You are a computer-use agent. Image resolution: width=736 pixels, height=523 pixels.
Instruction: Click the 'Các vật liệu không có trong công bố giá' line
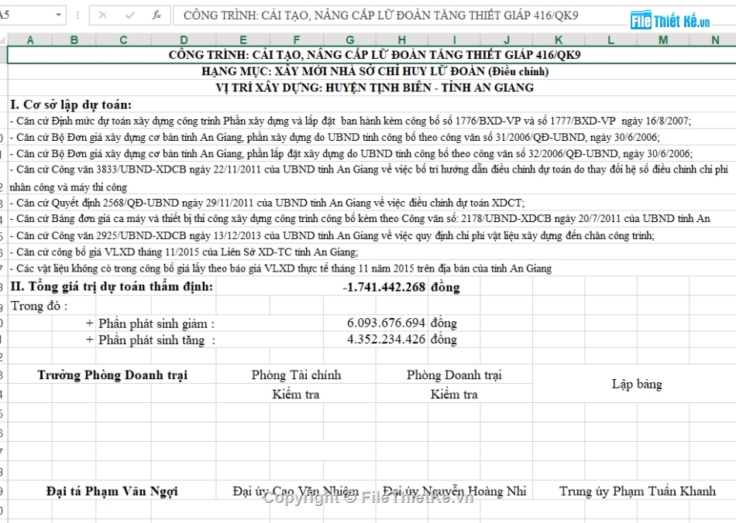280,268
